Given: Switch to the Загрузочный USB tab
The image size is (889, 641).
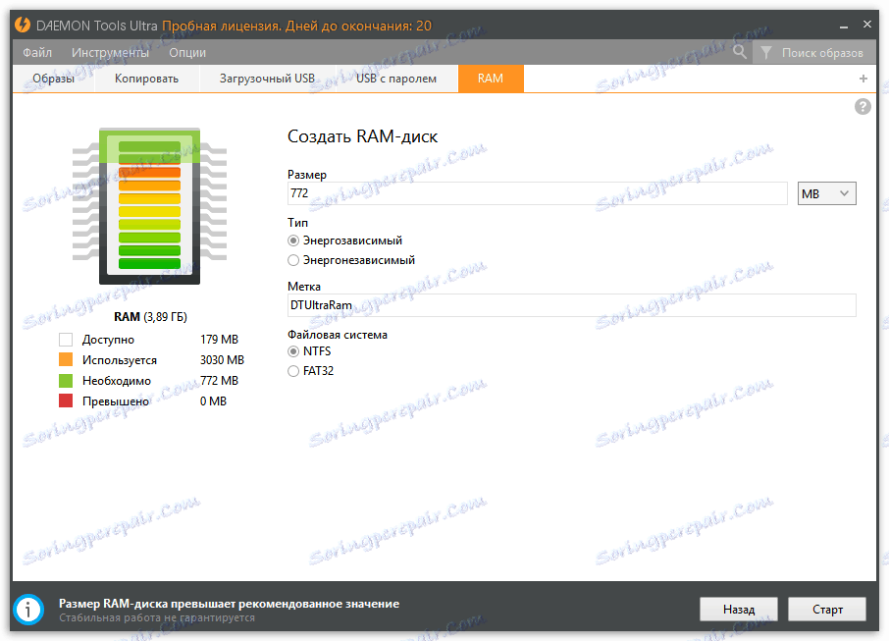Looking at the screenshot, I should click(x=267, y=79).
